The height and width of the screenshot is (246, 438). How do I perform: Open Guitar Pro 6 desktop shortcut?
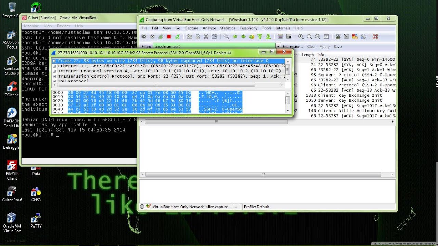[12, 195]
